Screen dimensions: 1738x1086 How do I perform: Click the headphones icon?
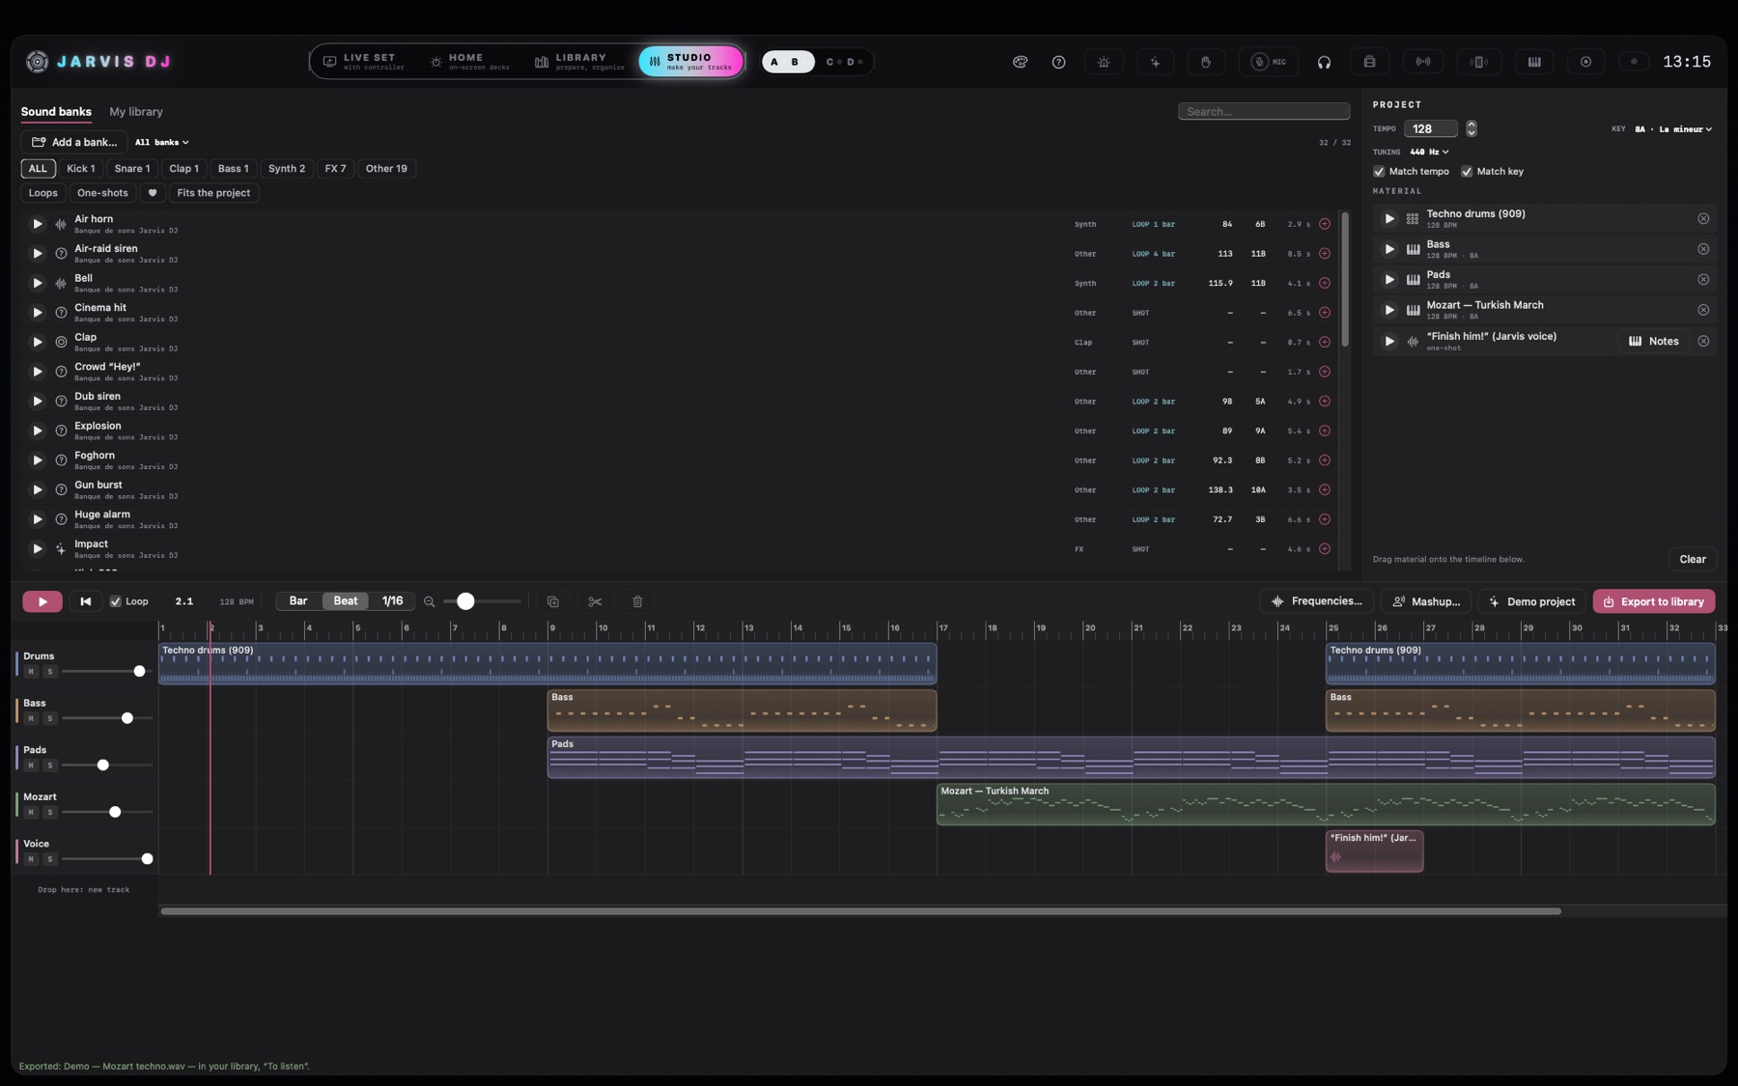coord(1324,62)
